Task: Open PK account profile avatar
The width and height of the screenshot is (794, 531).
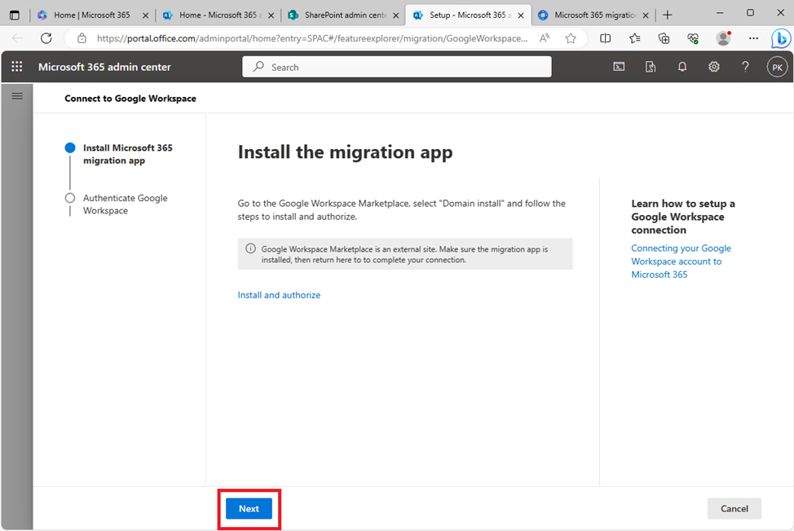Action: coord(778,67)
